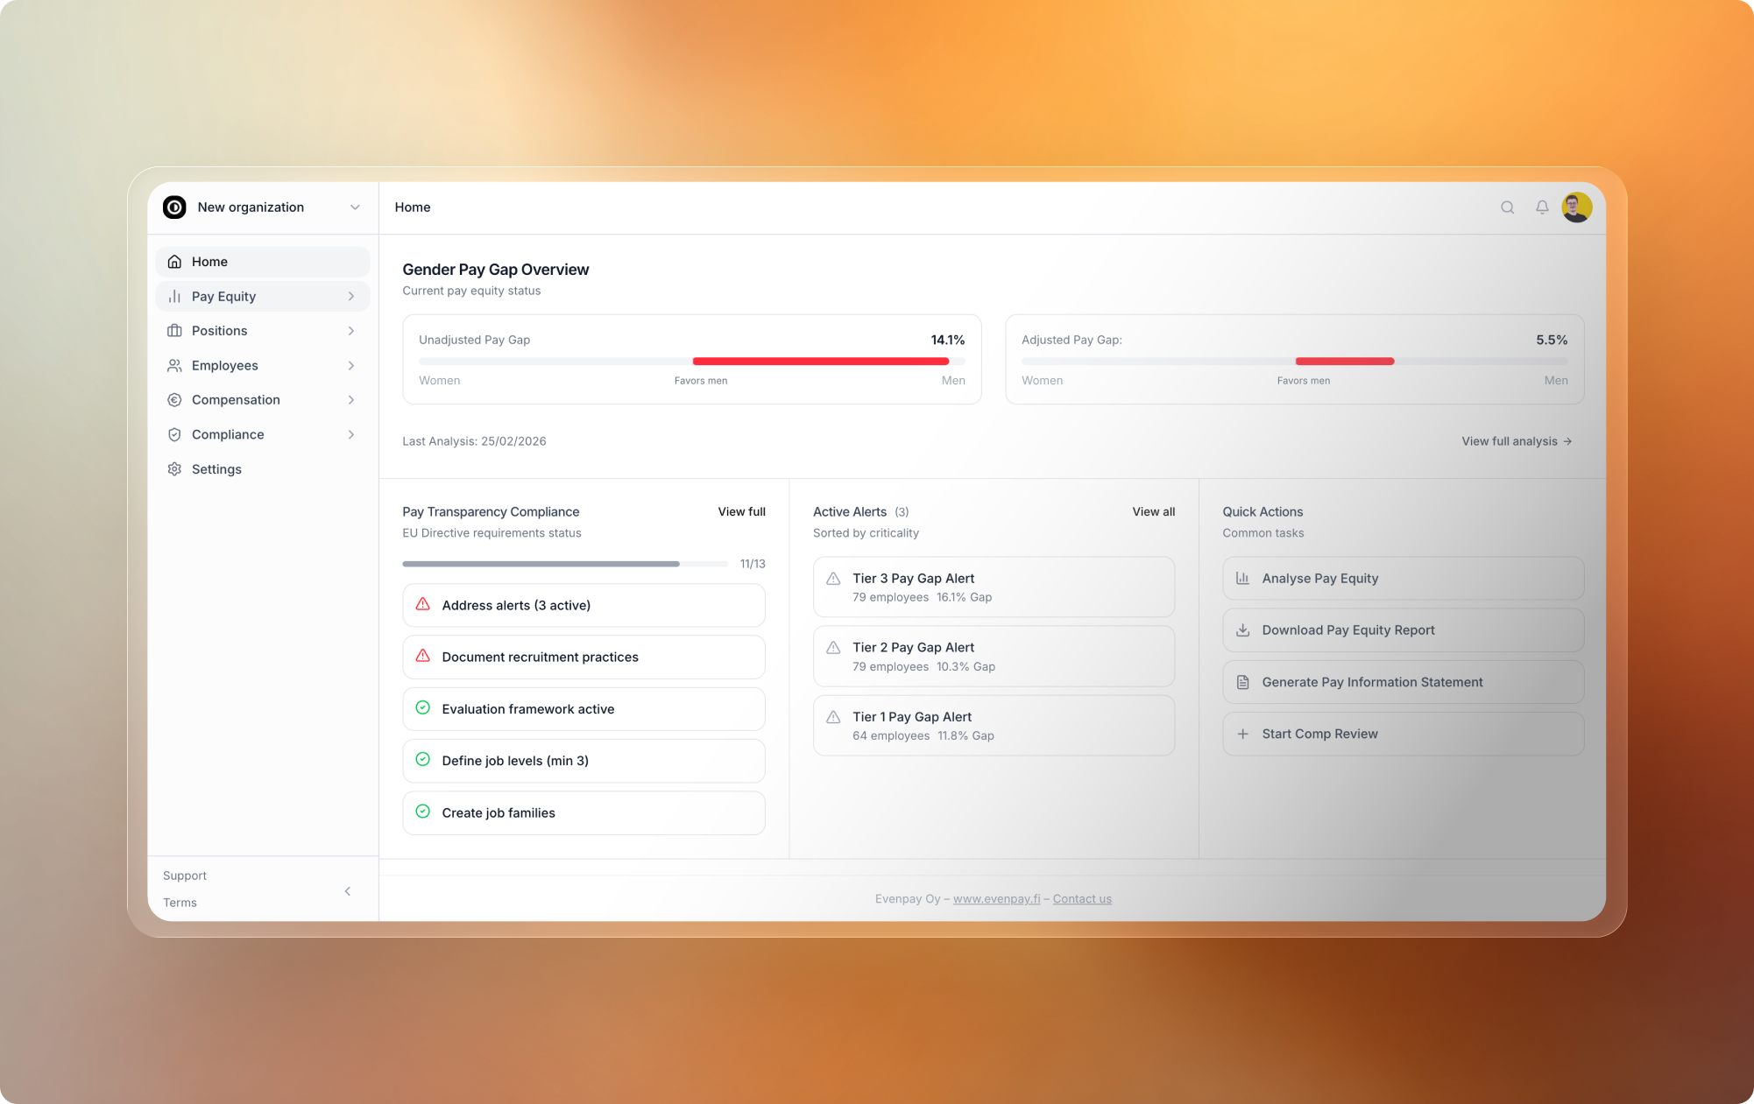Open the Home breadcrumb in the header

pyautogui.click(x=412, y=207)
